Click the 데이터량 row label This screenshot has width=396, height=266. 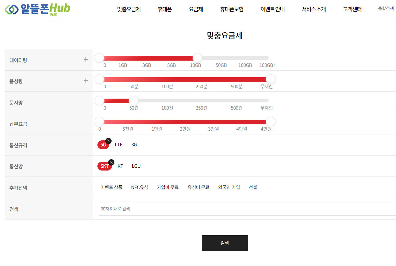(18, 60)
